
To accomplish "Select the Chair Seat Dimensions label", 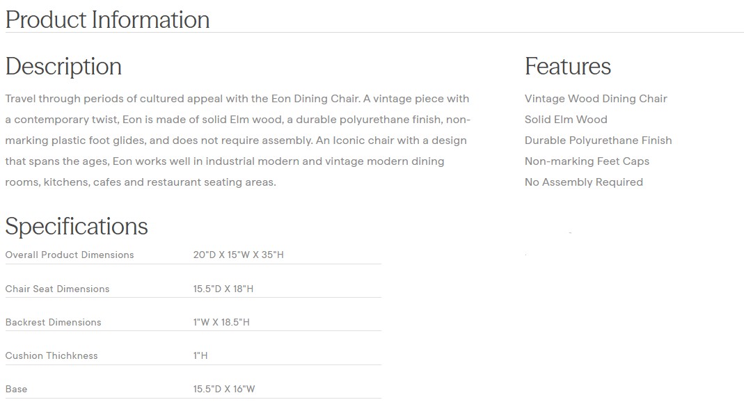I will click(57, 289).
